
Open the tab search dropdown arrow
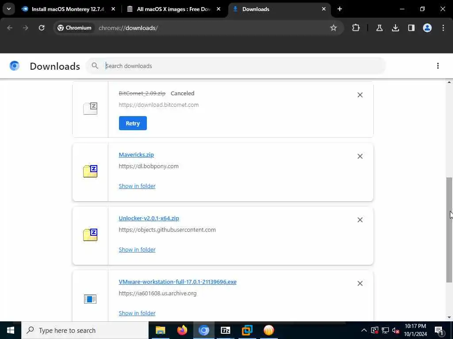(9, 9)
